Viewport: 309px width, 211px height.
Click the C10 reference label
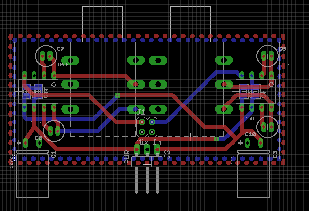click(x=250, y=134)
